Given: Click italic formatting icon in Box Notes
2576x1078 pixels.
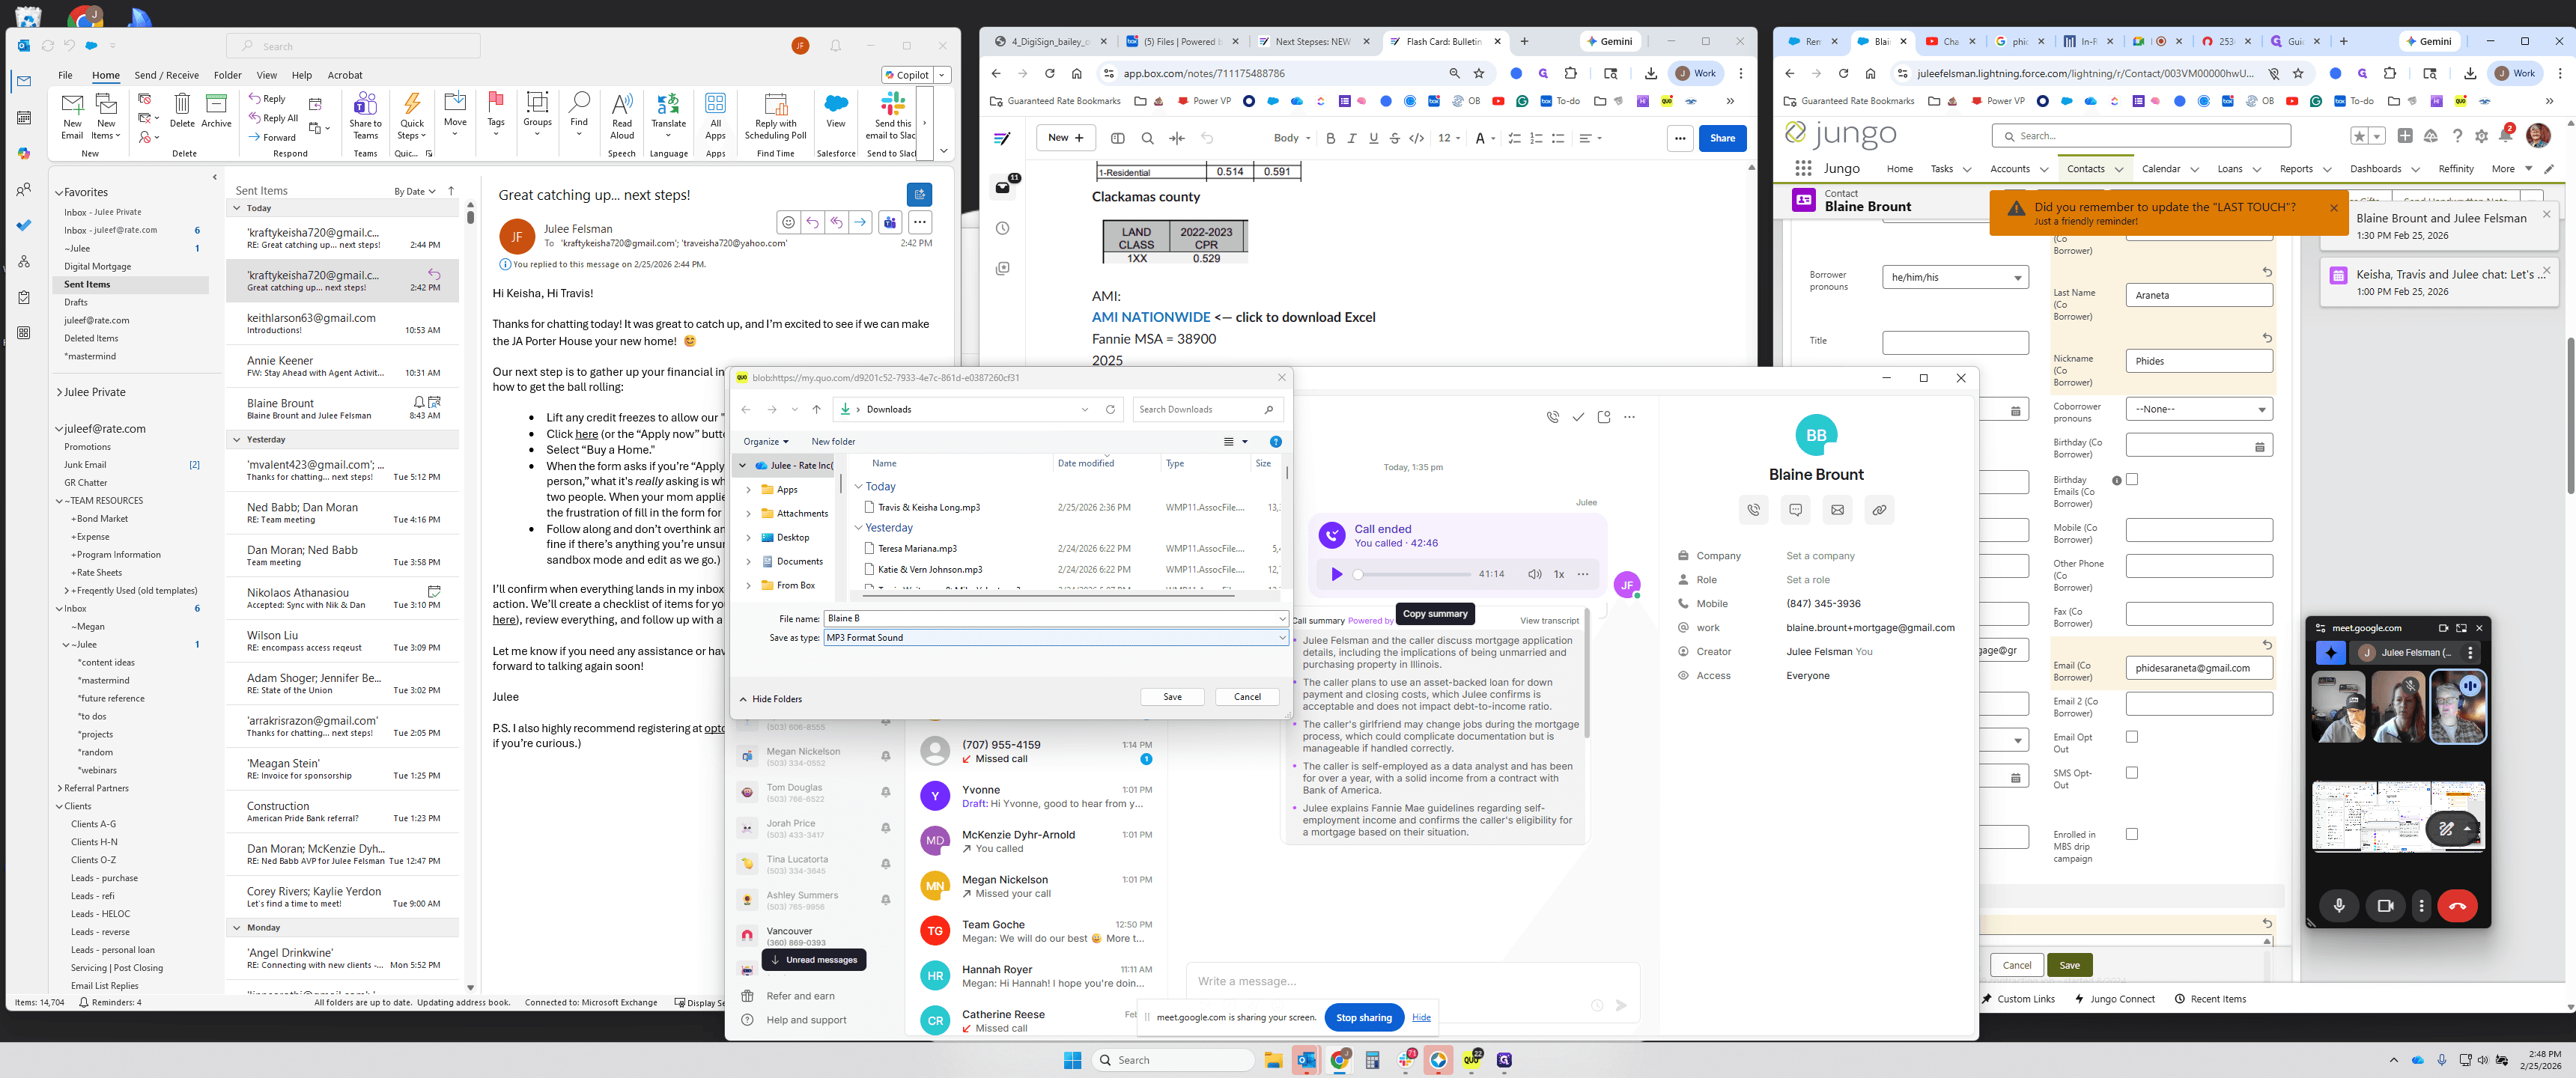Looking at the screenshot, I should click(x=1352, y=138).
